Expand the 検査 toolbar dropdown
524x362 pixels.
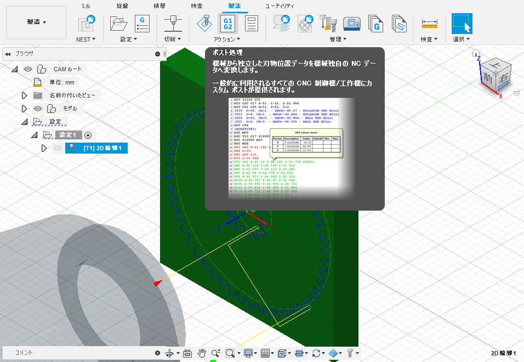click(x=429, y=39)
